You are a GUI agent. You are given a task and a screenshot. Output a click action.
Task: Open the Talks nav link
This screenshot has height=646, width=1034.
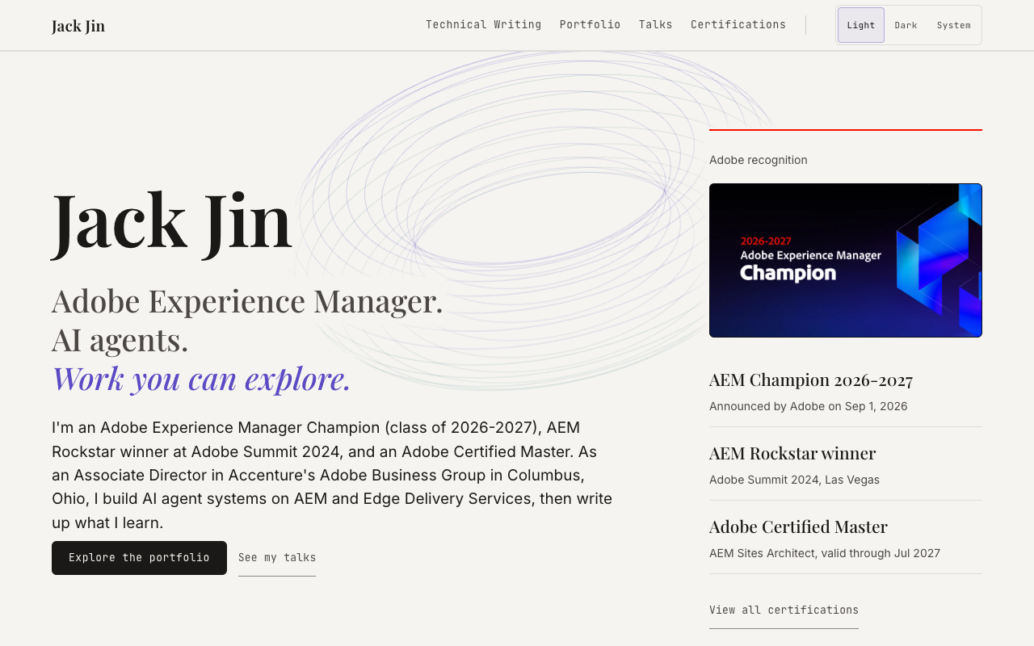click(x=655, y=25)
